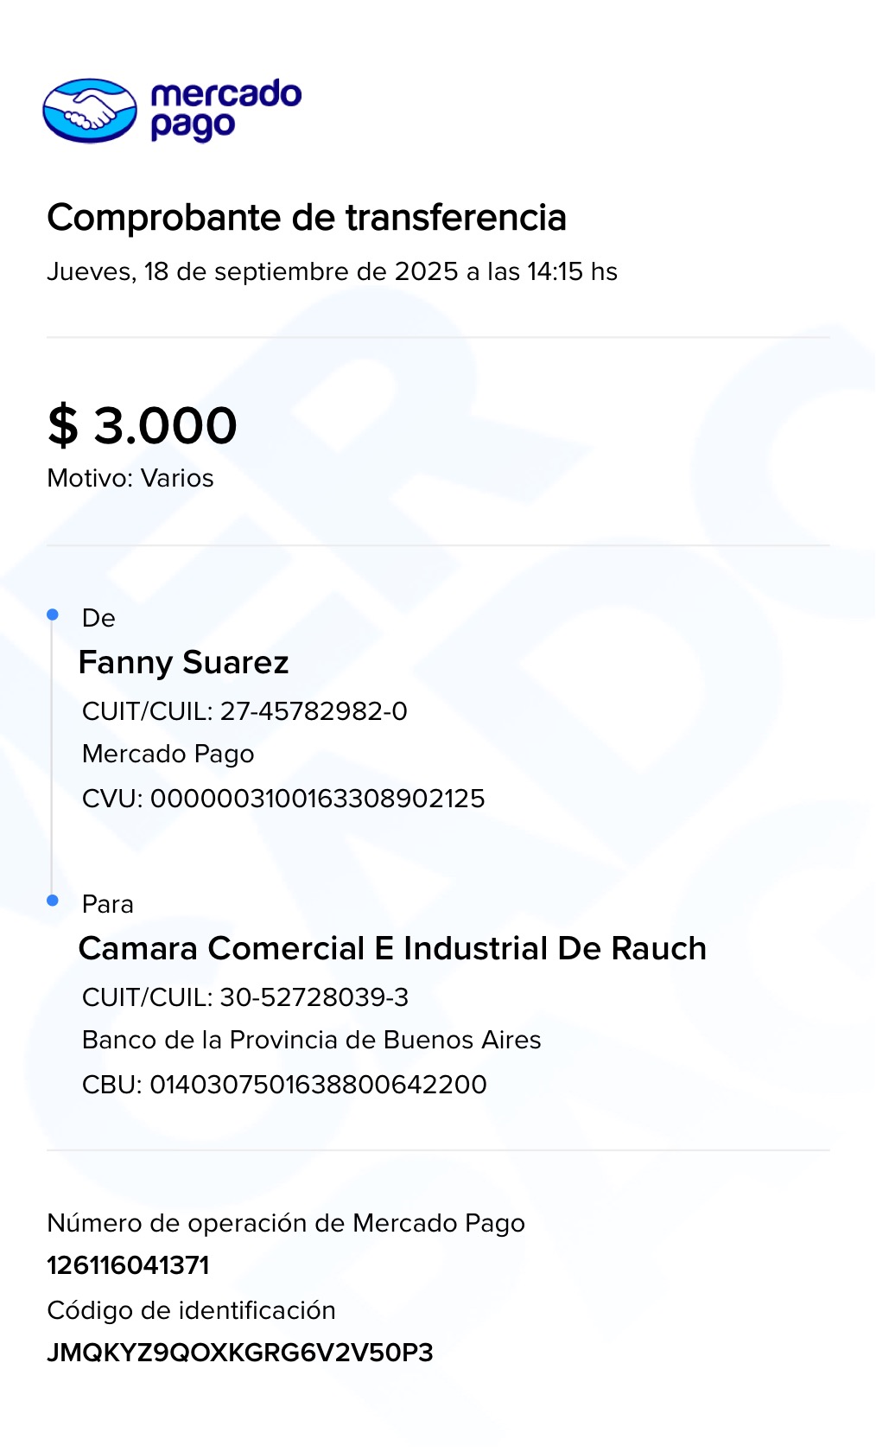Click the Número de operación de Mercado Pago label

pyautogui.click(x=286, y=1223)
